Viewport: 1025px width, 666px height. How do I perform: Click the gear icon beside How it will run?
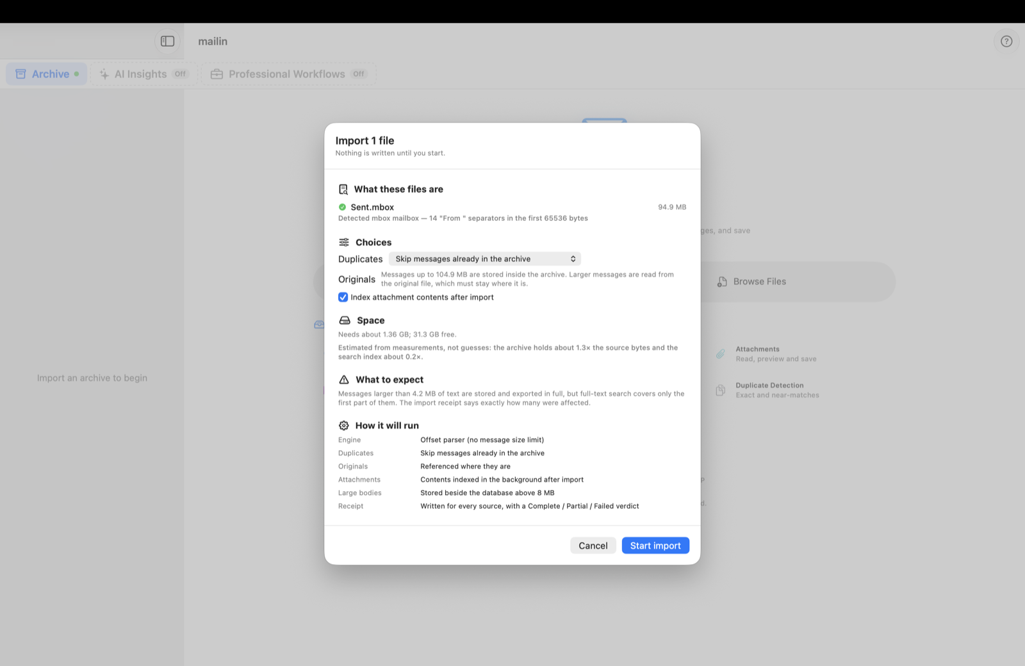coord(344,425)
